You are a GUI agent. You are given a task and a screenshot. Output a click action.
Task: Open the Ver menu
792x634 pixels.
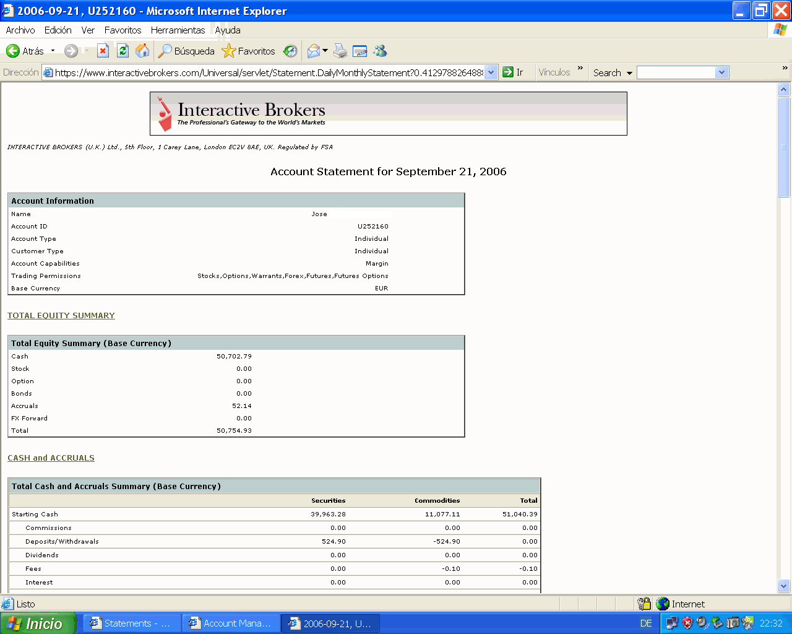click(88, 30)
